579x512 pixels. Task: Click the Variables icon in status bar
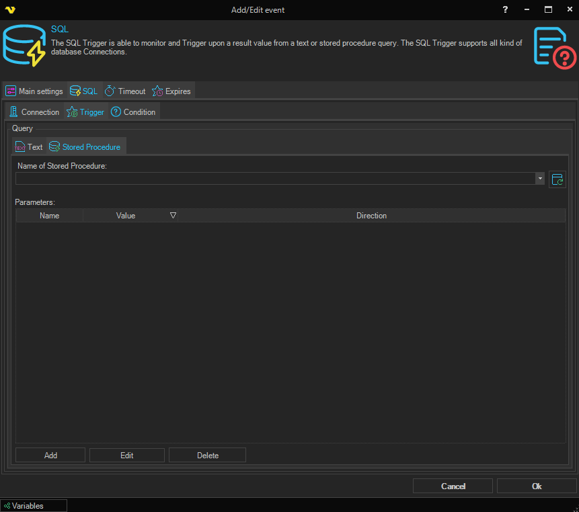[7, 506]
